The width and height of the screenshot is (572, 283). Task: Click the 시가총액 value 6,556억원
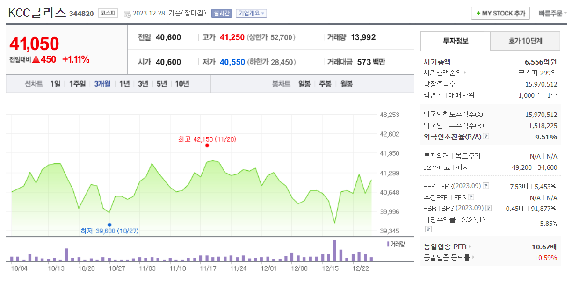tap(541, 61)
